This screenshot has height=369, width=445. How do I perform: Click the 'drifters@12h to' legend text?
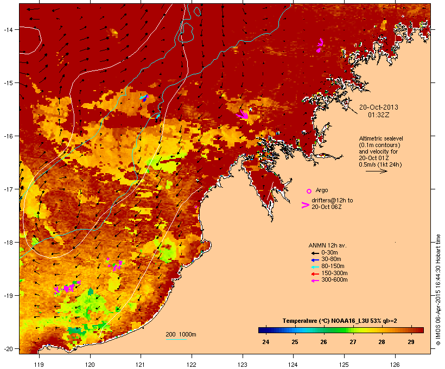tap(332, 200)
